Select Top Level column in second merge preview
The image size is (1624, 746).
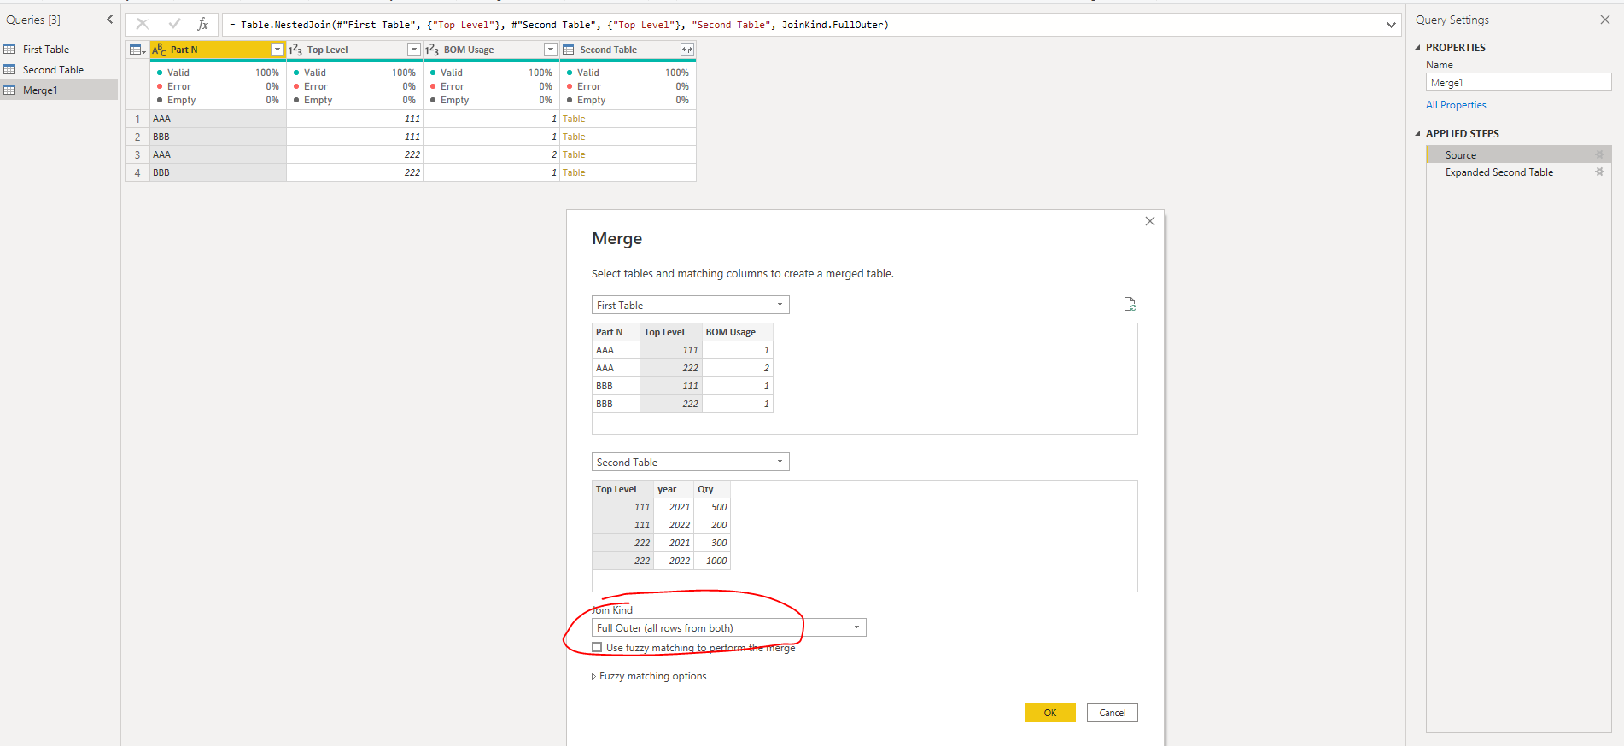[622, 489]
